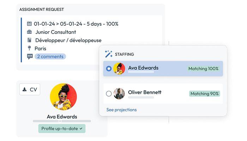The height and width of the screenshot is (141, 247).
Task: Click Oliver Bennett's avatar thumbnail
Action: (119, 94)
